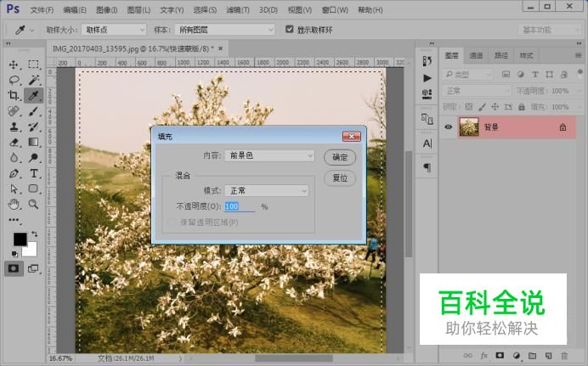Image resolution: width=588 pixels, height=366 pixels.
Task: Open the History panel icon
Action: pos(427,61)
